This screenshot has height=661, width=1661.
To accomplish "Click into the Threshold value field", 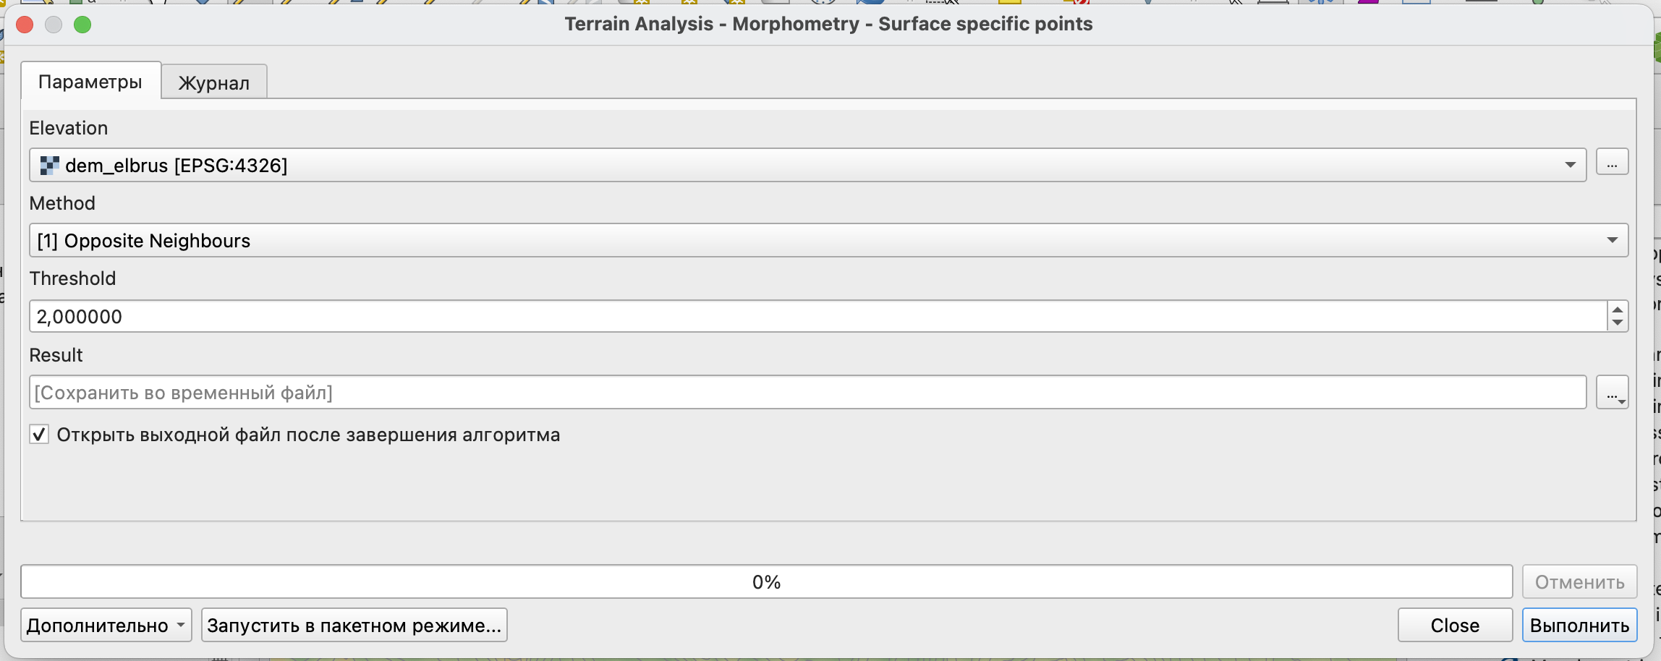I will tap(817, 316).
